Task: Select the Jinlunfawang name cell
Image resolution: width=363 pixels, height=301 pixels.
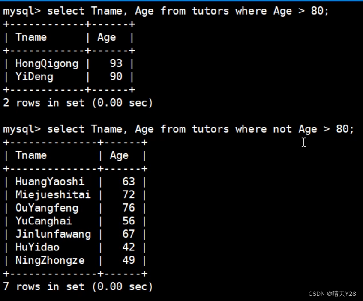Action: click(x=53, y=234)
